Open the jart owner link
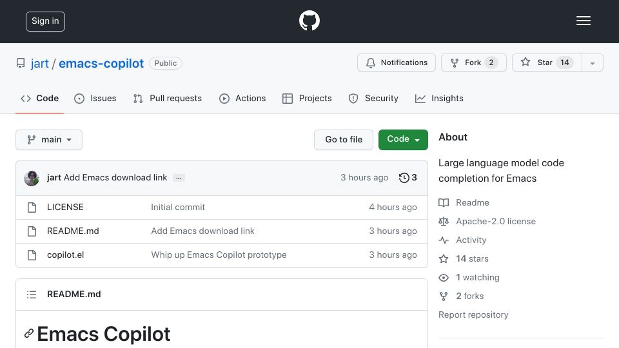The image size is (619, 348). click(x=40, y=64)
